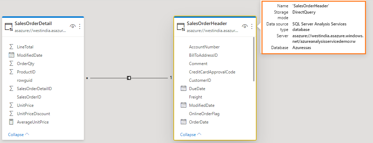The height and width of the screenshot is (143, 373).
Task: Click the sigma icon beside ProductID
Action: tap(11, 72)
